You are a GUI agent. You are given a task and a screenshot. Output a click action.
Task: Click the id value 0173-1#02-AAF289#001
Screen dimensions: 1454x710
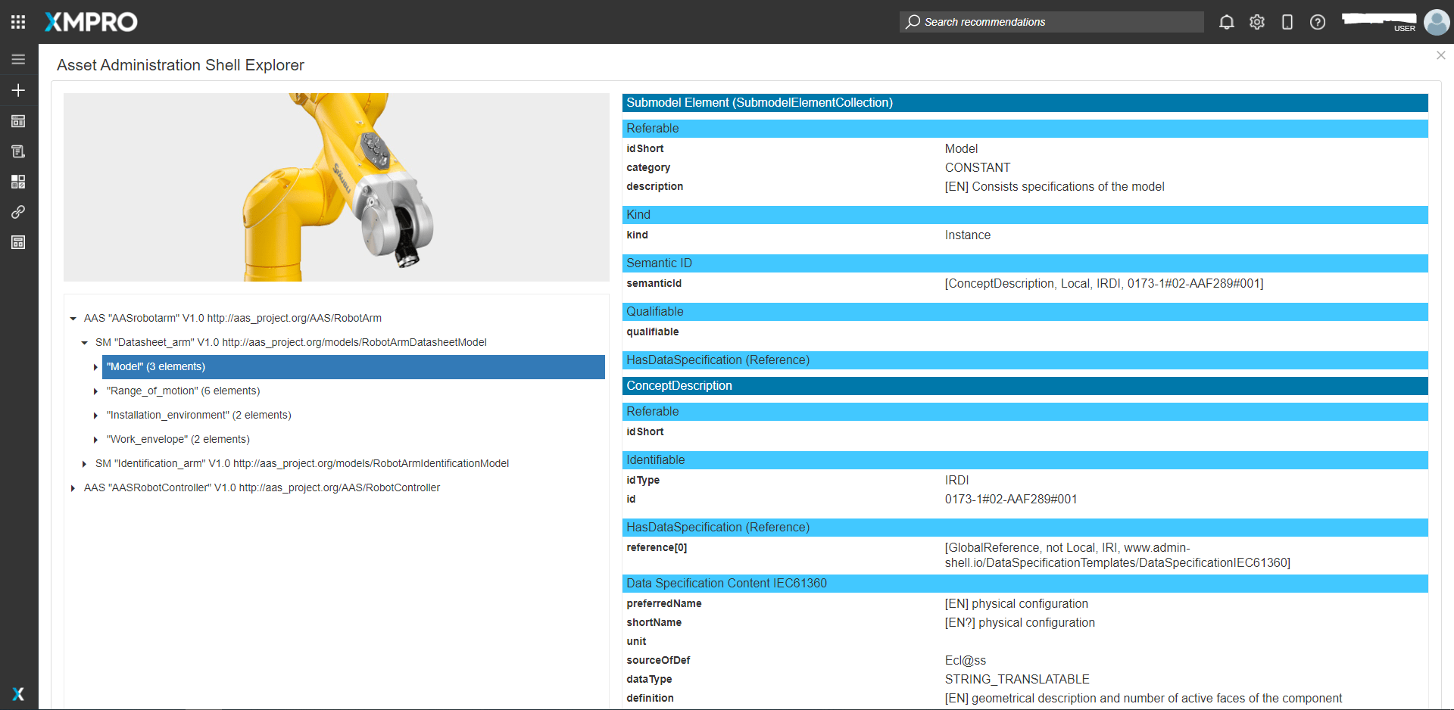1011,500
